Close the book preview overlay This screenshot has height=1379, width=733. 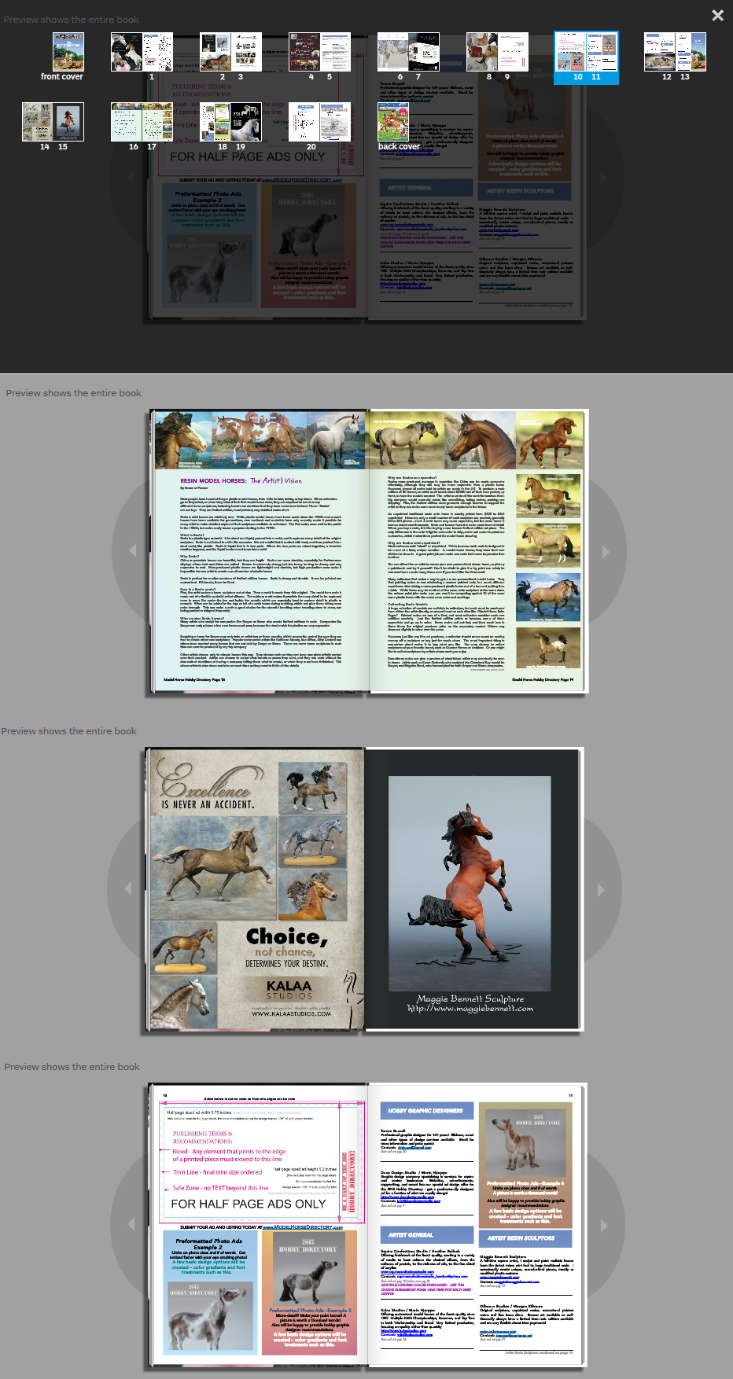[x=717, y=16]
